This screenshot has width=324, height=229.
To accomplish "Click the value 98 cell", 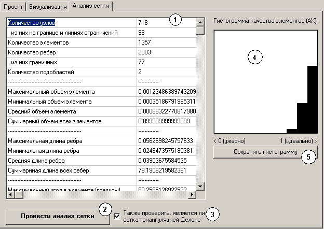I will tap(166, 33).
